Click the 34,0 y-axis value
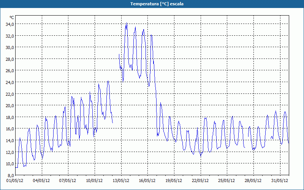 [x=9, y=24]
